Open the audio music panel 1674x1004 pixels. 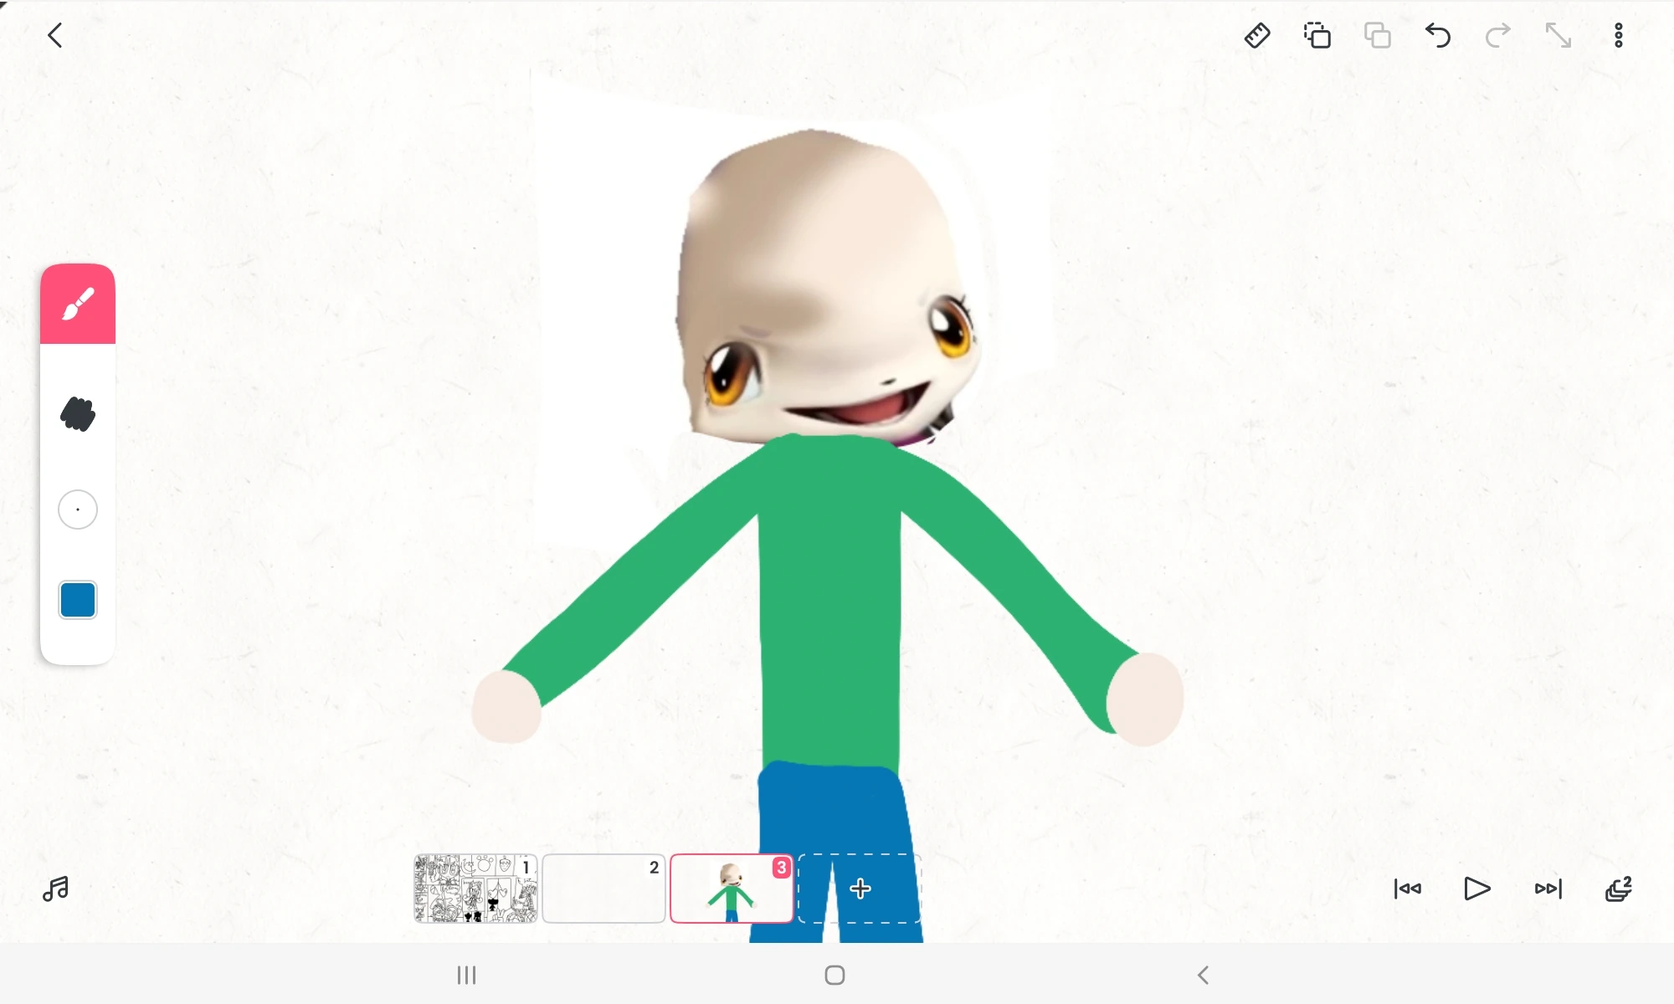pos(55,889)
